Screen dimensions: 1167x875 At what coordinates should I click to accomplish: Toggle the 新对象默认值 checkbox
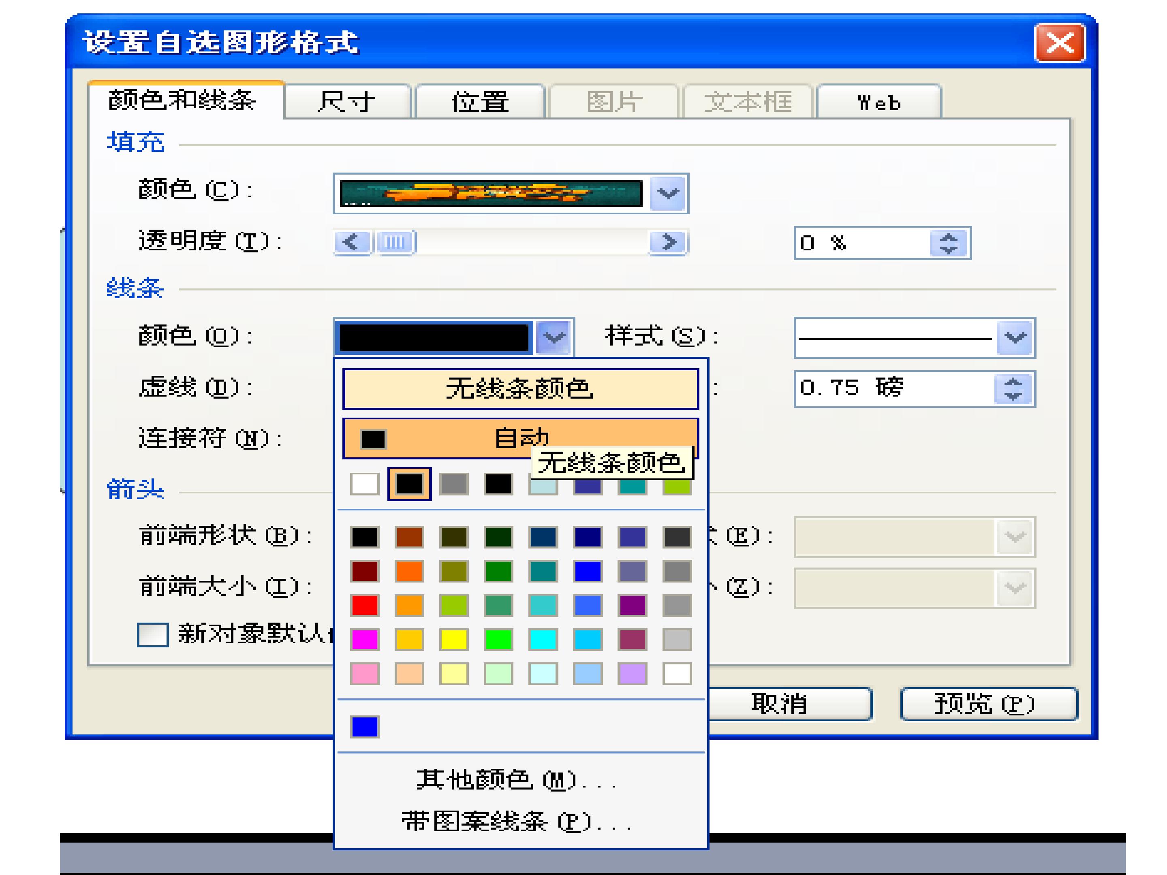coord(153,634)
